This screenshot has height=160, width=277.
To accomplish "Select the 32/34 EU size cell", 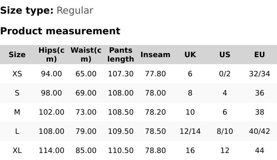I will point(259,74).
